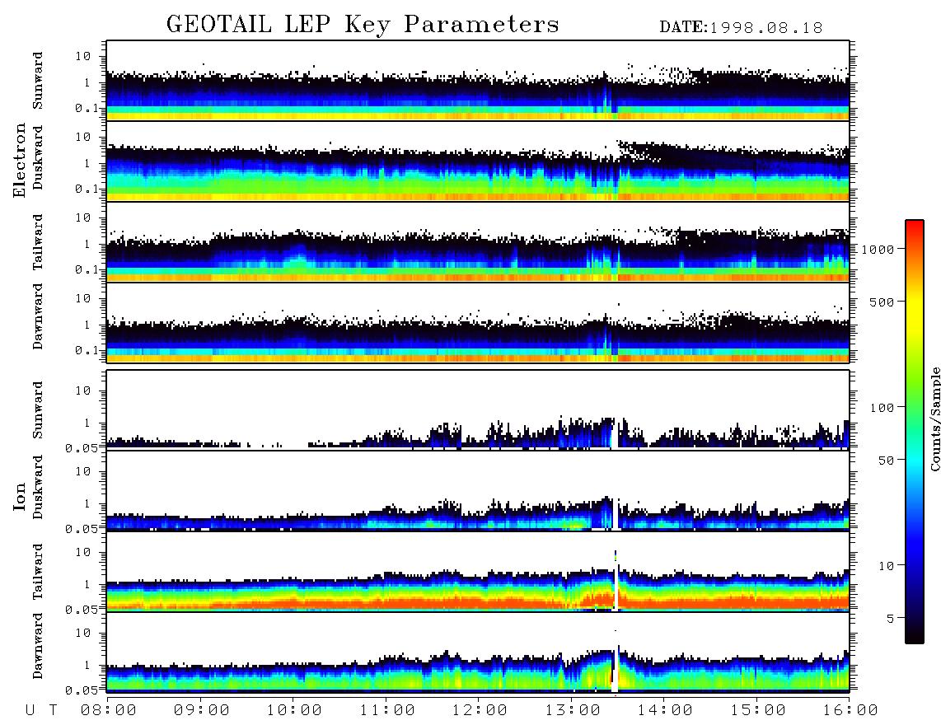Click the 08:00 time tick label
941x725 pixels.
pyautogui.click(x=109, y=710)
